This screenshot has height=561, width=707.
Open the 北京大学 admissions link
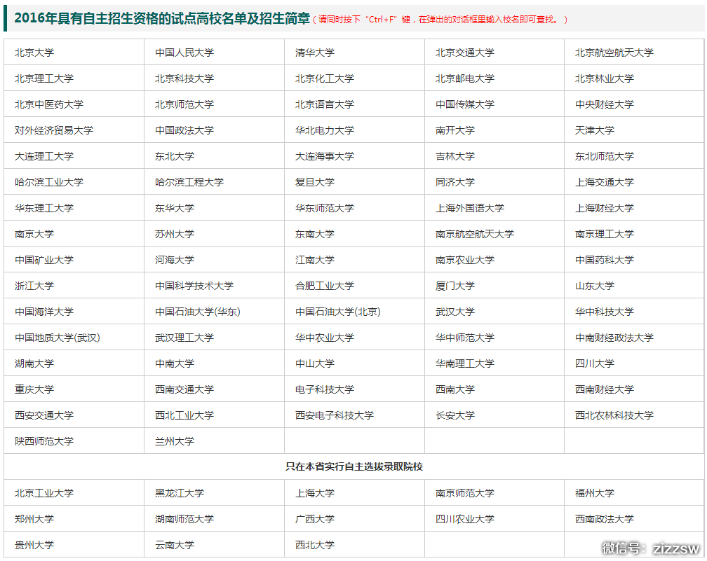click(34, 53)
